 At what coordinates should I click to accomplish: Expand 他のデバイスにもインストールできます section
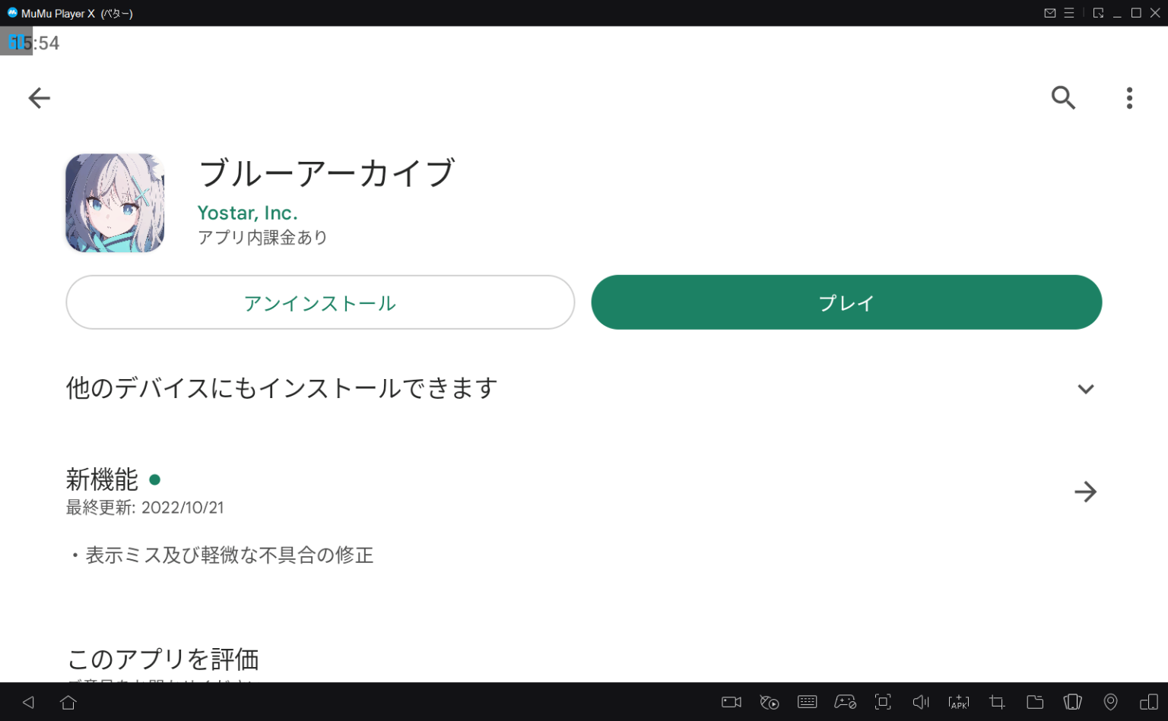(x=1086, y=388)
